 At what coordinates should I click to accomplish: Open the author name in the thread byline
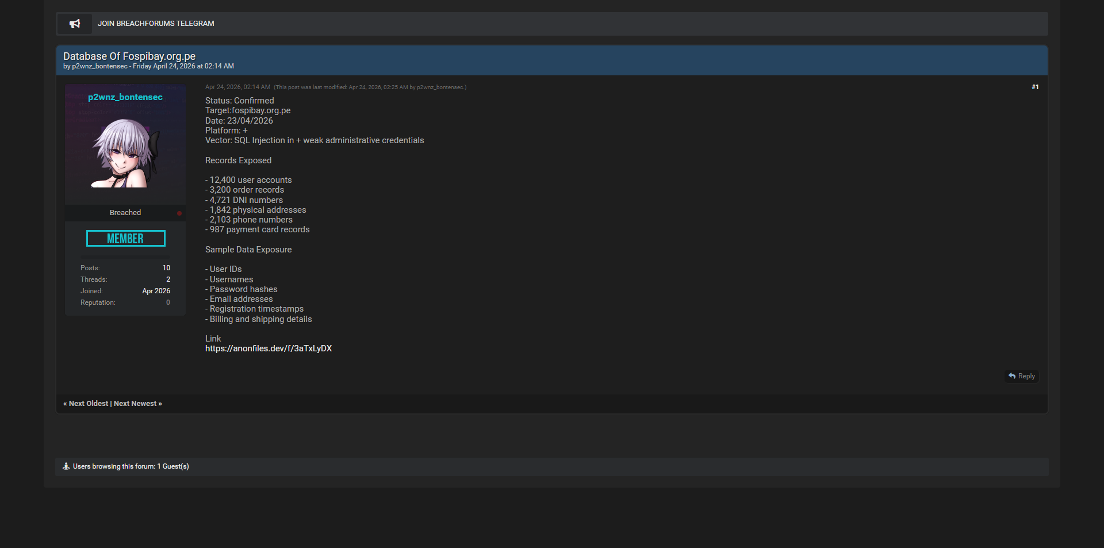coord(99,67)
